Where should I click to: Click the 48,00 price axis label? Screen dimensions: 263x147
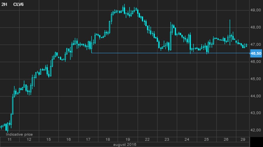coord(256,27)
